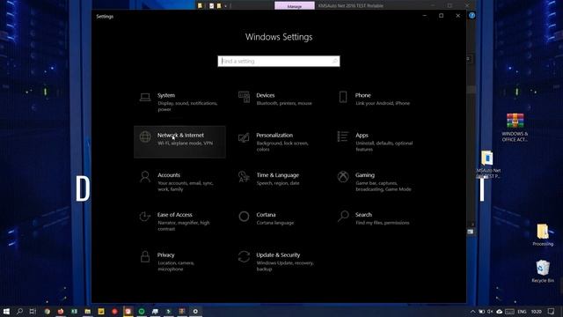Viewport: 563px width, 317px height.
Task: Open the Apps settings category
Action: [377, 142]
